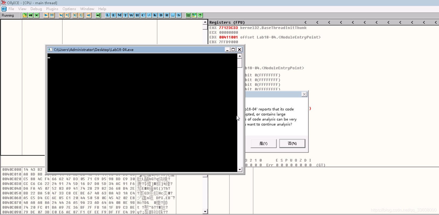Click the Running status indicator
The height and width of the screenshot is (215, 439).
11,15
